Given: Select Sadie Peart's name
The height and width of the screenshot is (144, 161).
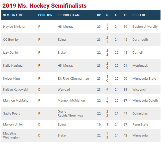Looking at the screenshot, I should [11, 114].
